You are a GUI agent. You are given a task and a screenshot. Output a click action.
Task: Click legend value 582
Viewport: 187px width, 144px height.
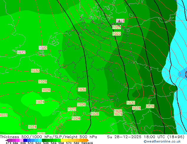(x=76, y=143)
